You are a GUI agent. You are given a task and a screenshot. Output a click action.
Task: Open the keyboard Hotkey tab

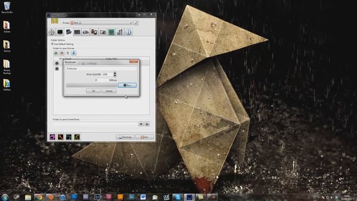coord(77,32)
